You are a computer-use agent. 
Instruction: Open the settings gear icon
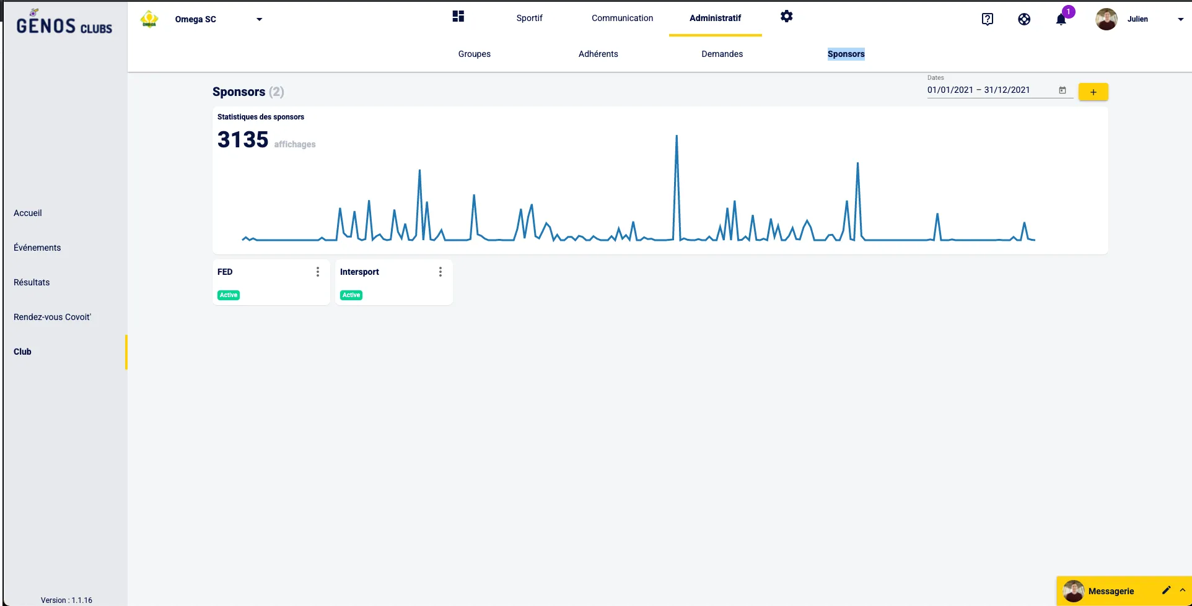(x=786, y=17)
